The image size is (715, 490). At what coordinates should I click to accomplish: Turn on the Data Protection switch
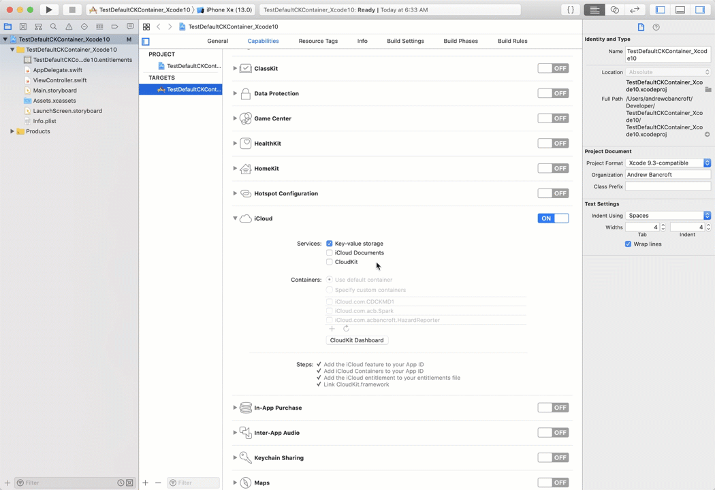coord(553,93)
